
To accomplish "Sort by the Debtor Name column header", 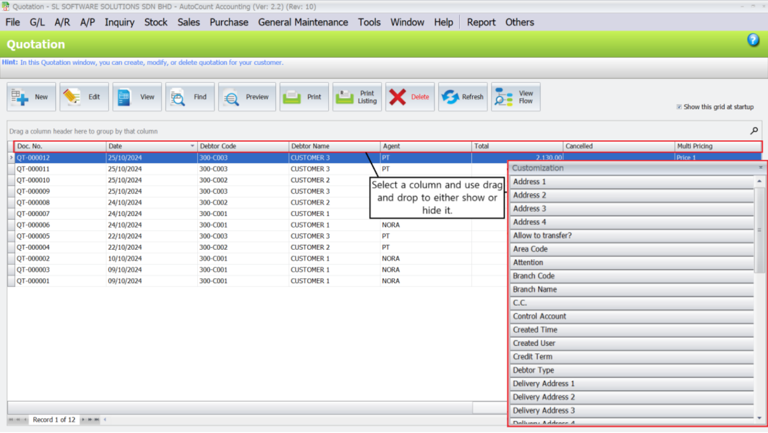I will [x=334, y=146].
